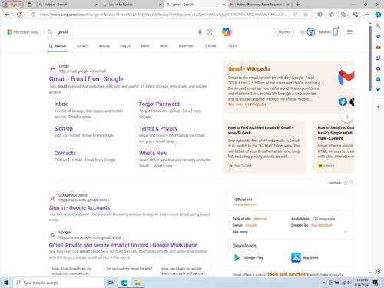Start a visual search with camera icon
Viewport: 384px width, 288px height.
[x=210, y=31]
